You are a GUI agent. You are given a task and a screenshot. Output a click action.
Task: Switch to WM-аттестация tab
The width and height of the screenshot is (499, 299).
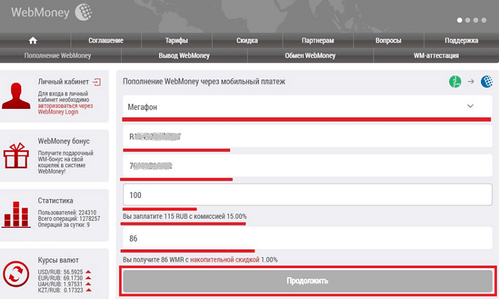[x=436, y=56]
